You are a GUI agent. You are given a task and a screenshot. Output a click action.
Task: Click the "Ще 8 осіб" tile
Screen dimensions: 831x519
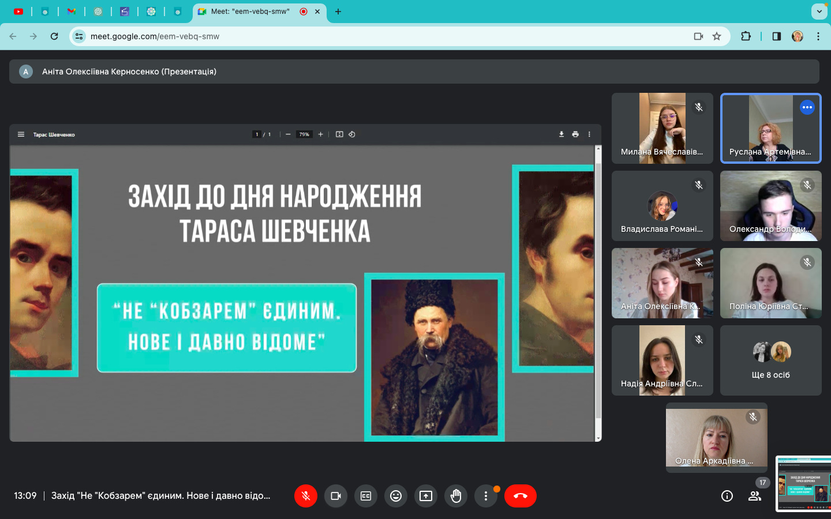[770, 360]
